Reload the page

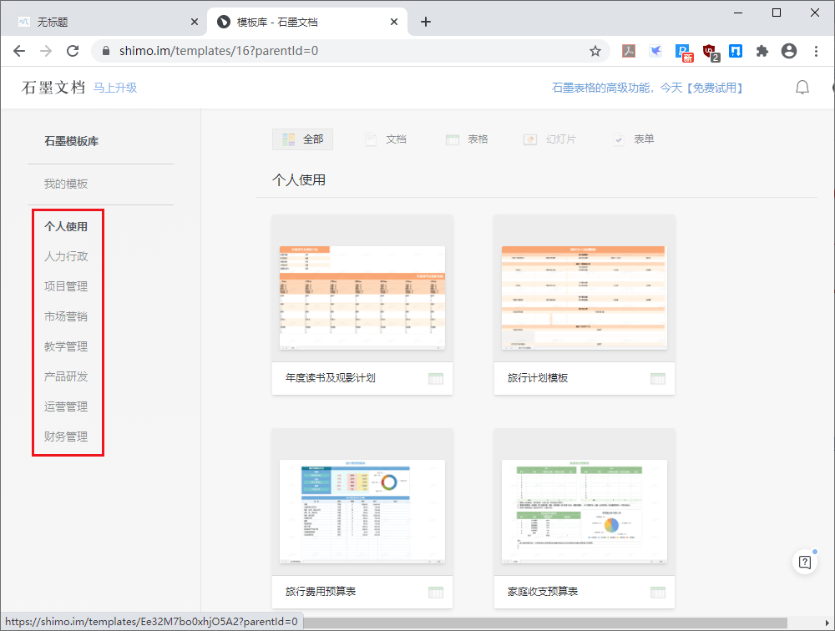pyautogui.click(x=73, y=51)
